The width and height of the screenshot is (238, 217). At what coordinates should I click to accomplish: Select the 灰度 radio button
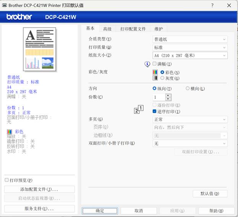pos(162,78)
